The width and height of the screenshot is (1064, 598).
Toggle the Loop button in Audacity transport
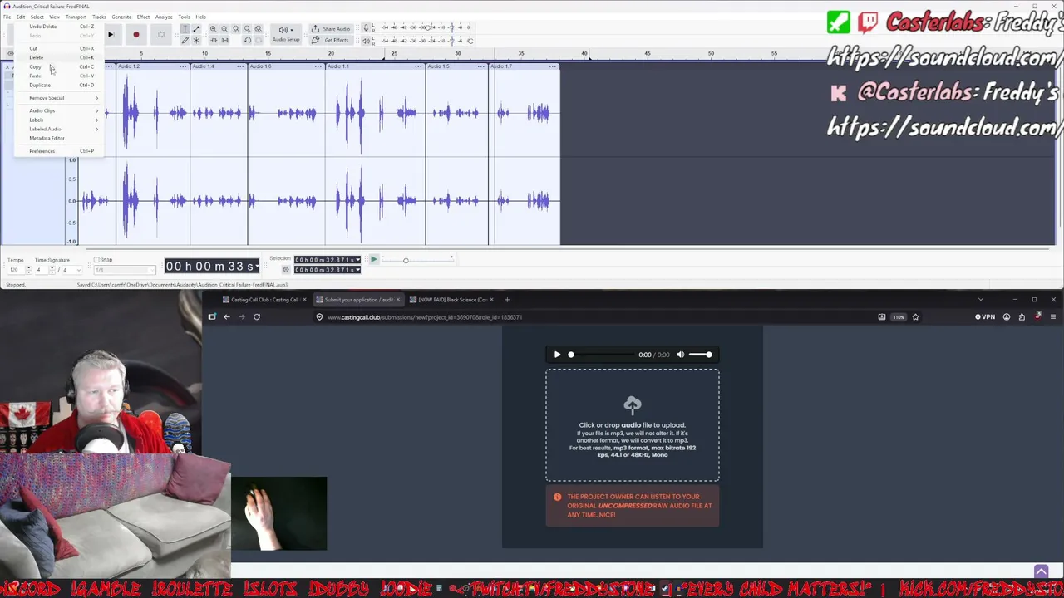point(160,34)
